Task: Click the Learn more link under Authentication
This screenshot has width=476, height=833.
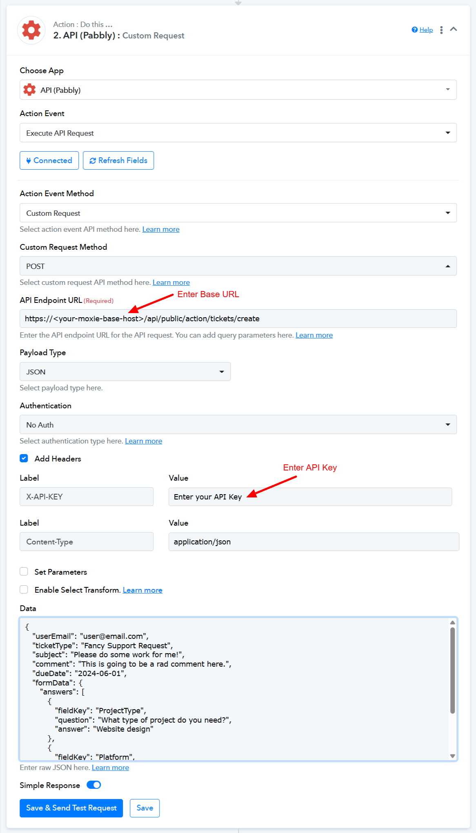Action: [x=143, y=441]
